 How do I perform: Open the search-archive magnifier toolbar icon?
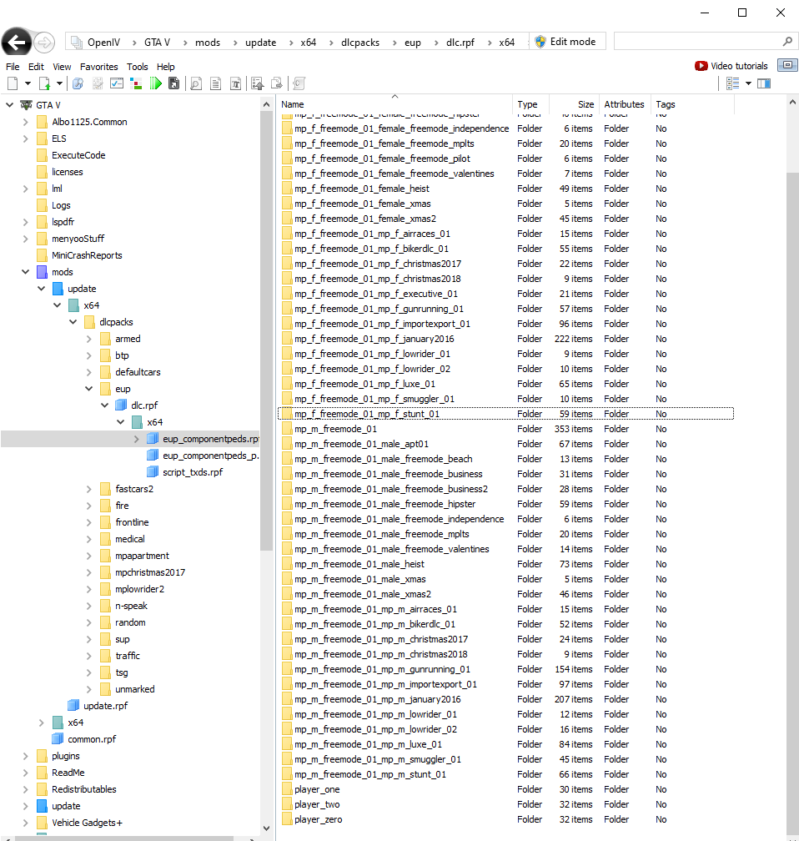click(x=78, y=83)
